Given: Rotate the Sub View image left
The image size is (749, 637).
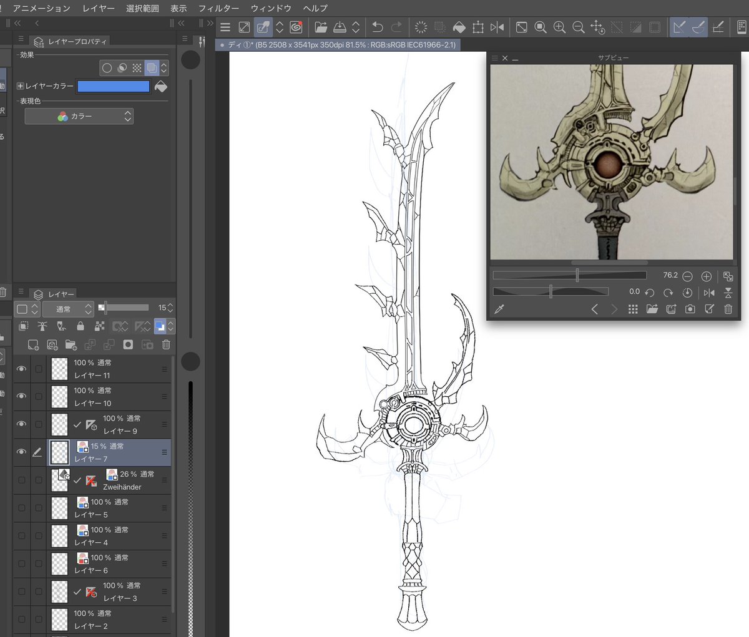Looking at the screenshot, I should click(x=649, y=293).
